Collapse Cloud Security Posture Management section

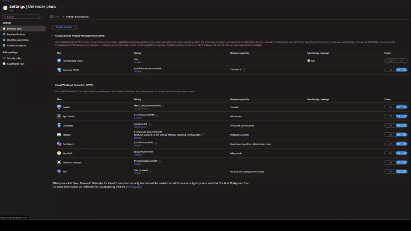click(x=52, y=36)
